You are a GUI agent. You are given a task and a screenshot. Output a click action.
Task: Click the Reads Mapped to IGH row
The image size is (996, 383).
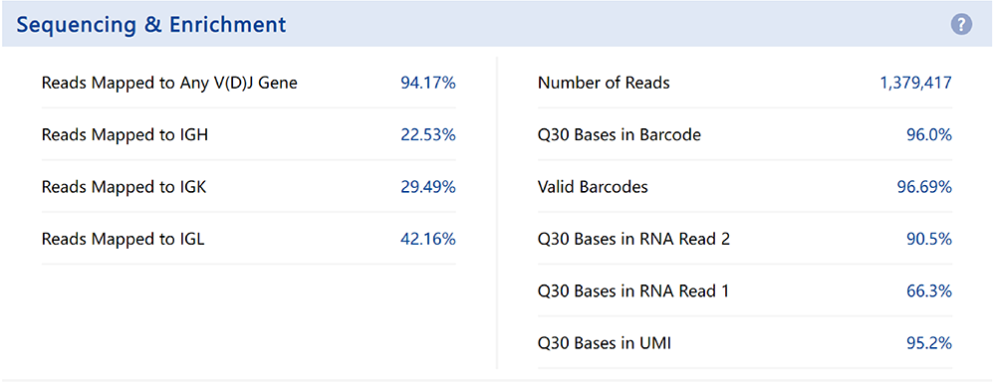click(249, 134)
